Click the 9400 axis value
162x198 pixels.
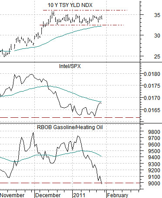point(154,157)
